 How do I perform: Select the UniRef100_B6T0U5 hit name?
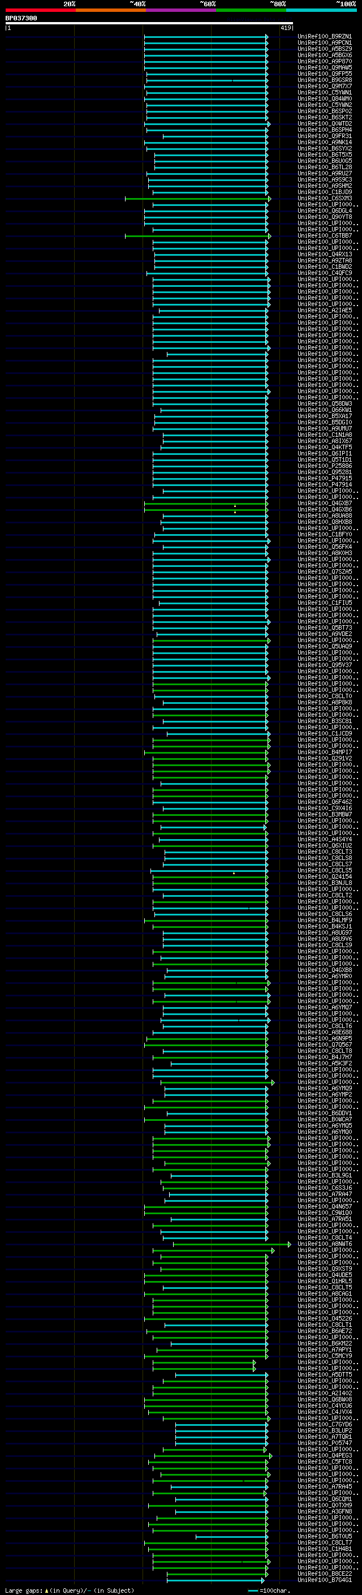pos(325,1536)
